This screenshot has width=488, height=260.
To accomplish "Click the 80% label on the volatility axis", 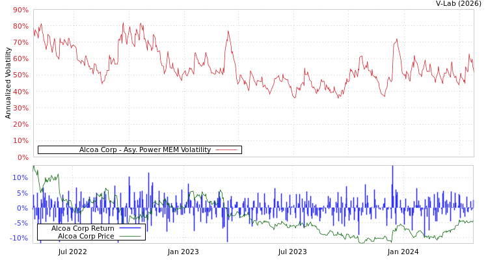I will pos(20,27).
